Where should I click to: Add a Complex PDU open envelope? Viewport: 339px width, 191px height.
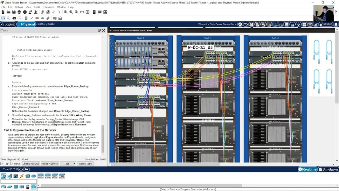pyautogui.click(x=60, y=18)
